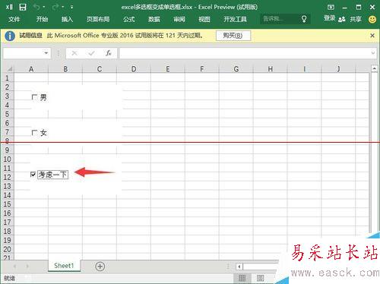Click the formula bar Enter checkmark icon
The image size is (380, 284).
coord(91,53)
